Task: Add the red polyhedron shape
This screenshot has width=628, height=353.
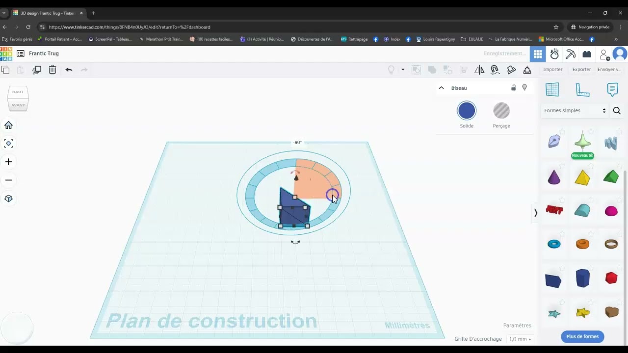Action: tap(611, 278)
